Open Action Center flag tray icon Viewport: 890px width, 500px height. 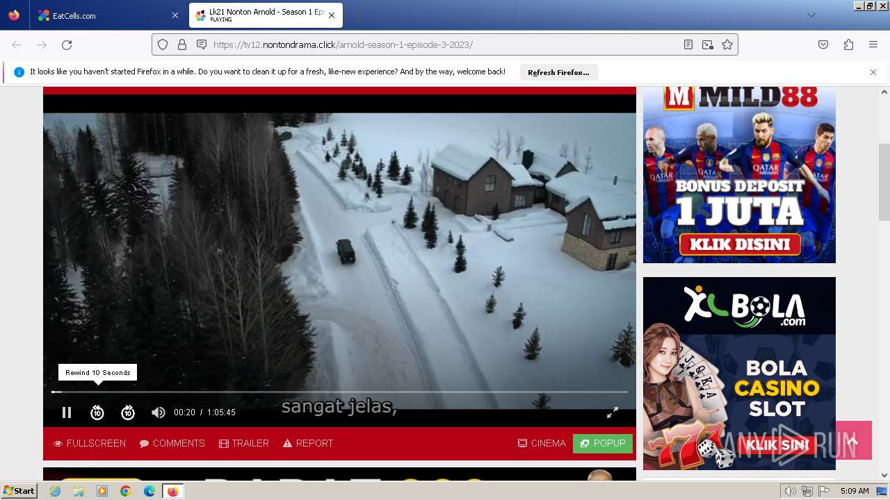pyautogui.click(x=824, y=491)
